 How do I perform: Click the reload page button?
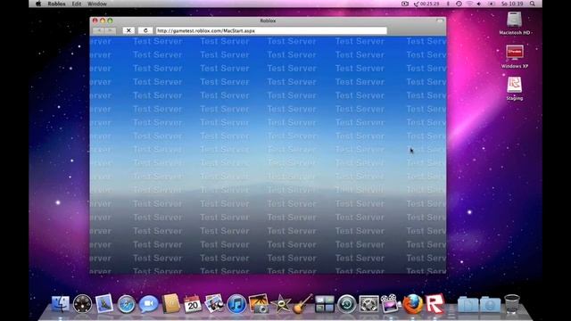145,30
